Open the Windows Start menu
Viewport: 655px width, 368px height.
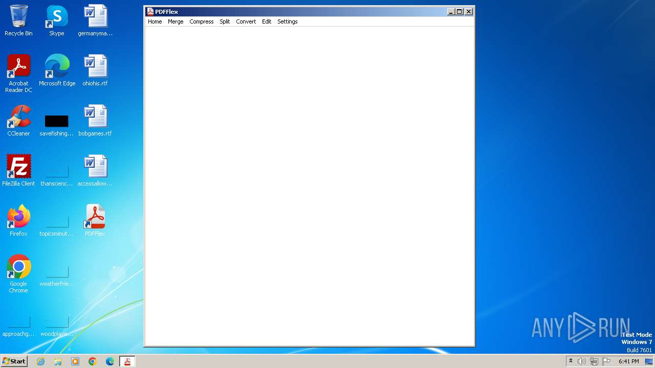[14, 361]
